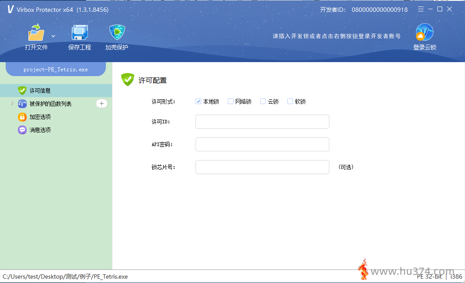Screen dimensions: 465x283
Task: Click the Virbox V logo
Action: click(x=10, y=9)
